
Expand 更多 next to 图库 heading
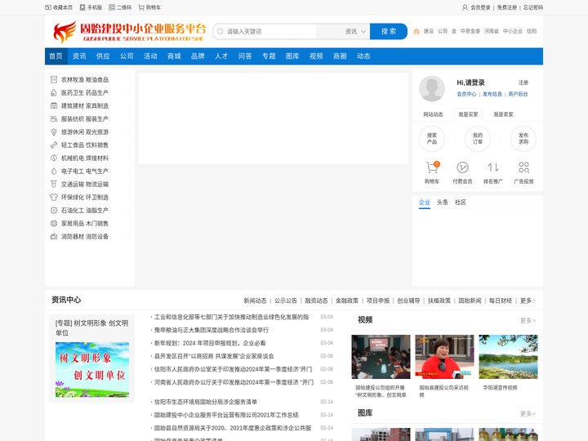(528, 413)
